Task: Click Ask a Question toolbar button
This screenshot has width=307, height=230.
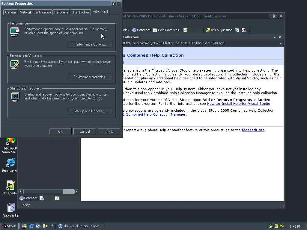Action: (x=219, y=30)
